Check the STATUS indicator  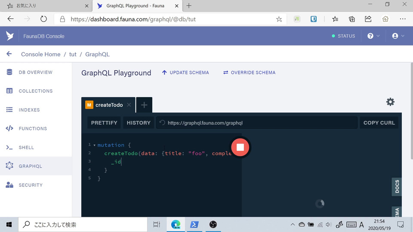(x=343, y=36)
